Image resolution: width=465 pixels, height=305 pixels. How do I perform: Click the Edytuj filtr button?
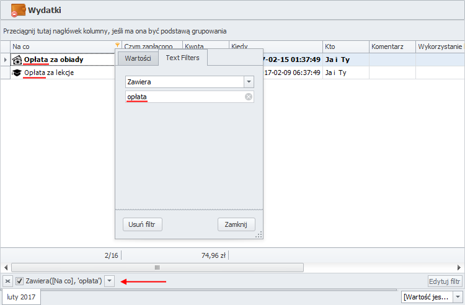(x=445, y=281)
